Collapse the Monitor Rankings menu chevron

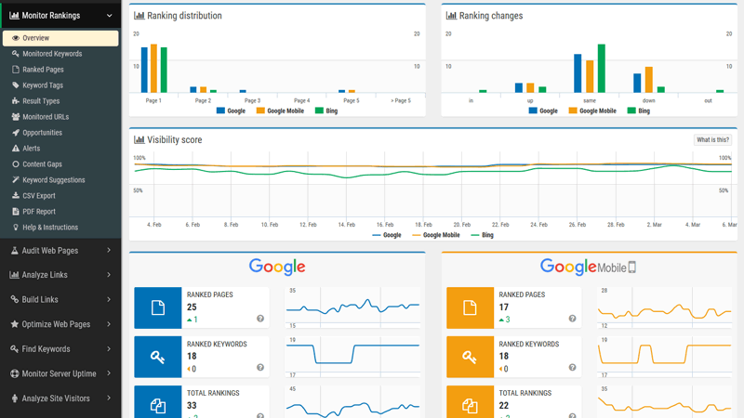click(x=110, y=16)
